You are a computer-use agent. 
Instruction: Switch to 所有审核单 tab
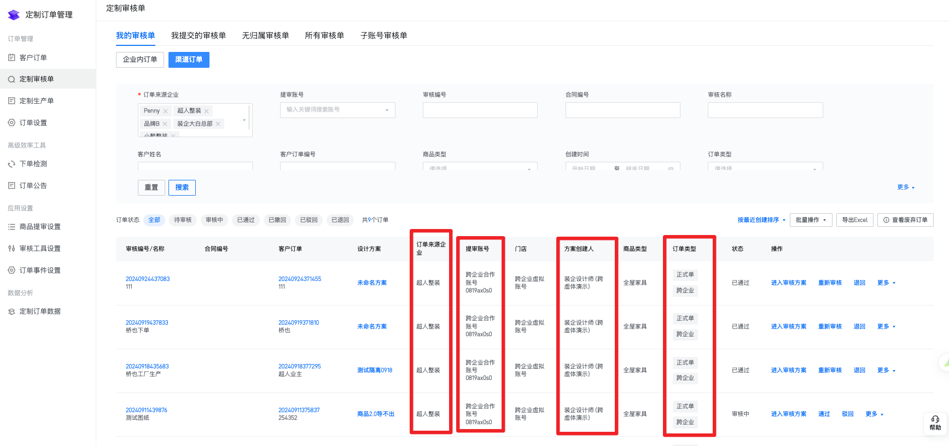pos(324,36)
